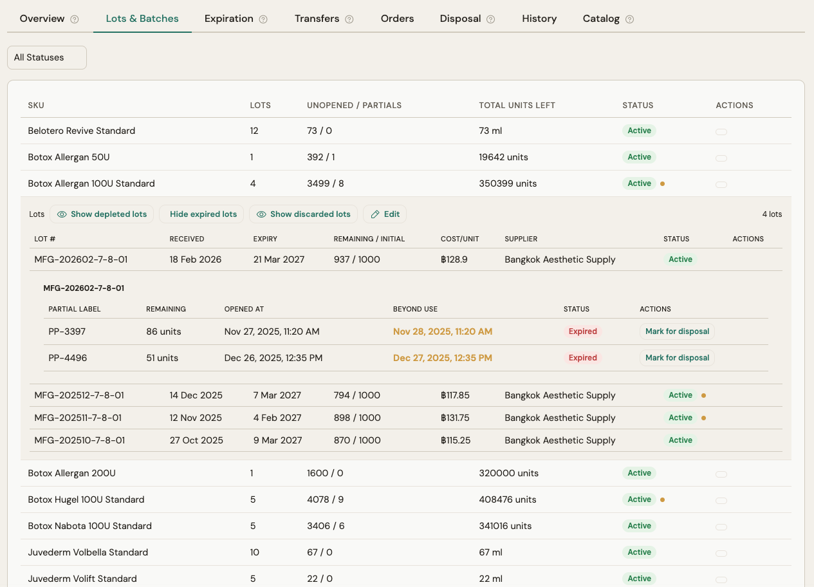The image size is (814, 587).
Task: Click the pencil icon on the Edit button
Action: 376,214
